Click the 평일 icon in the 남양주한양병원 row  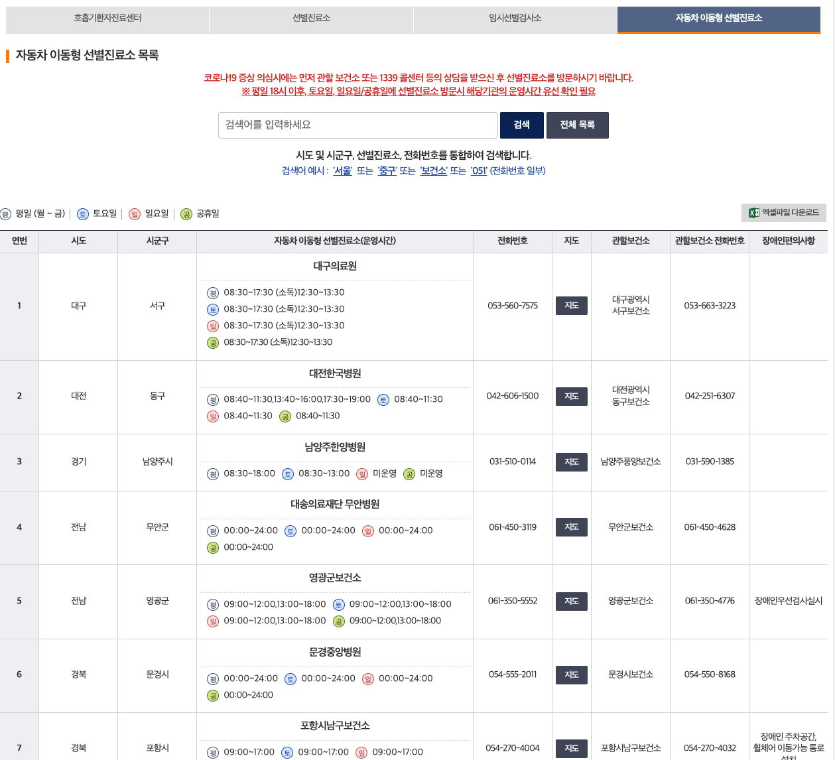coord(213,474)
